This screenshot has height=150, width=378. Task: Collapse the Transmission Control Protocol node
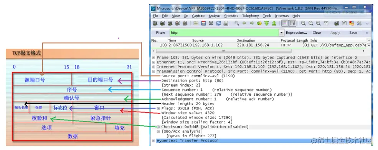(x=154, y=72)
